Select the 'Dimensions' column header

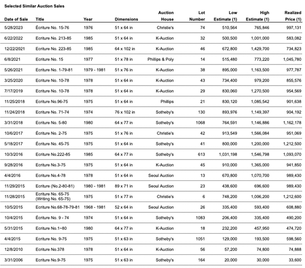pos(126,20)
